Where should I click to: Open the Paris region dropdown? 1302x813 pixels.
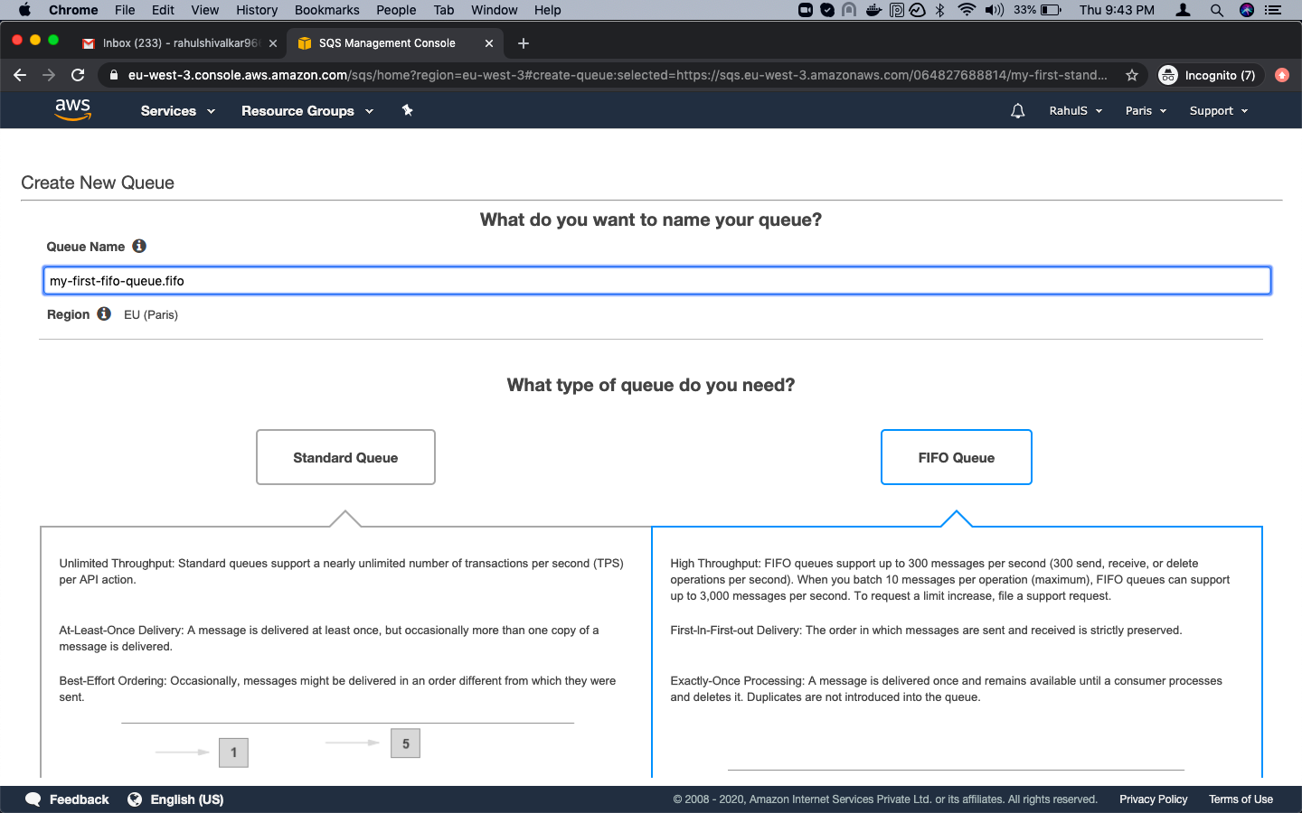1146,111
